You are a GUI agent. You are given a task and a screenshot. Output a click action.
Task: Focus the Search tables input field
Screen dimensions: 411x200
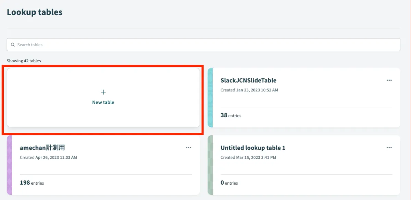click(206, 45)
